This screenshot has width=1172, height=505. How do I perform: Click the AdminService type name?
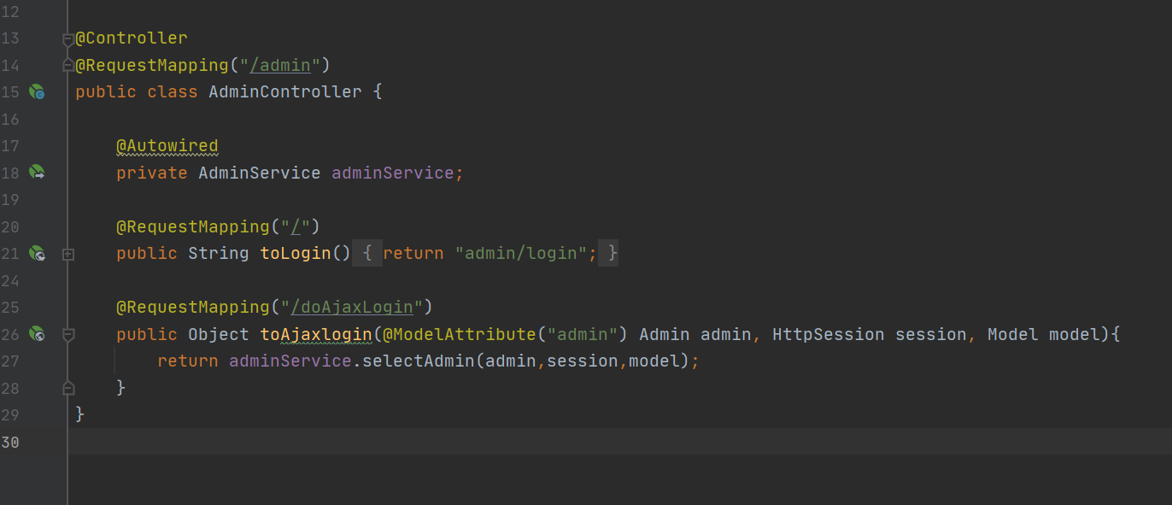260,173
